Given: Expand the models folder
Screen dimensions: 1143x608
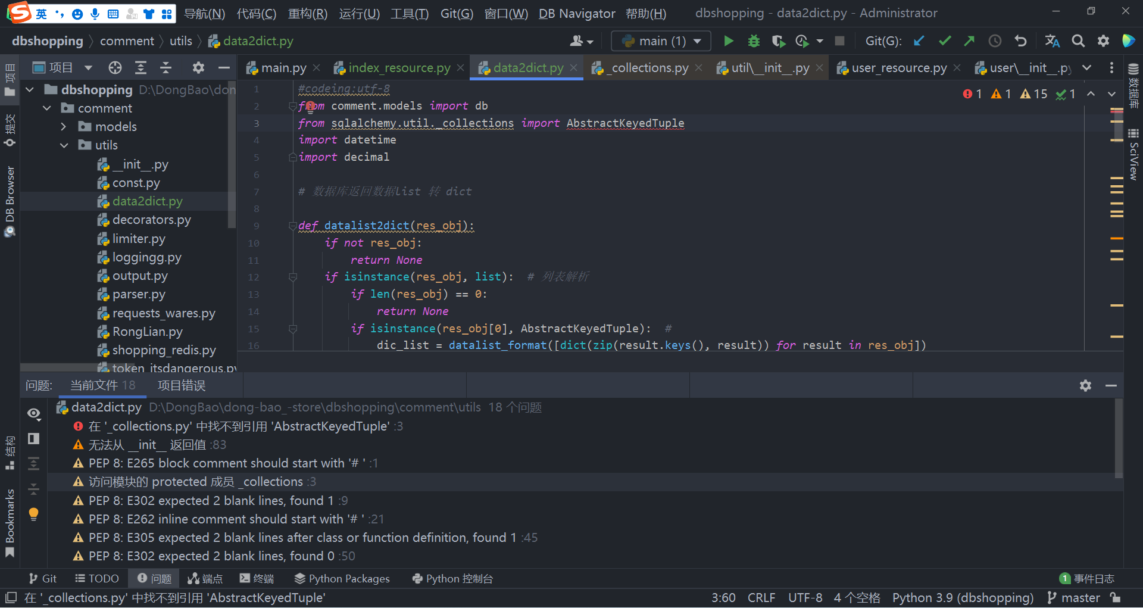Looking at the screenshot, I should 64,127.
